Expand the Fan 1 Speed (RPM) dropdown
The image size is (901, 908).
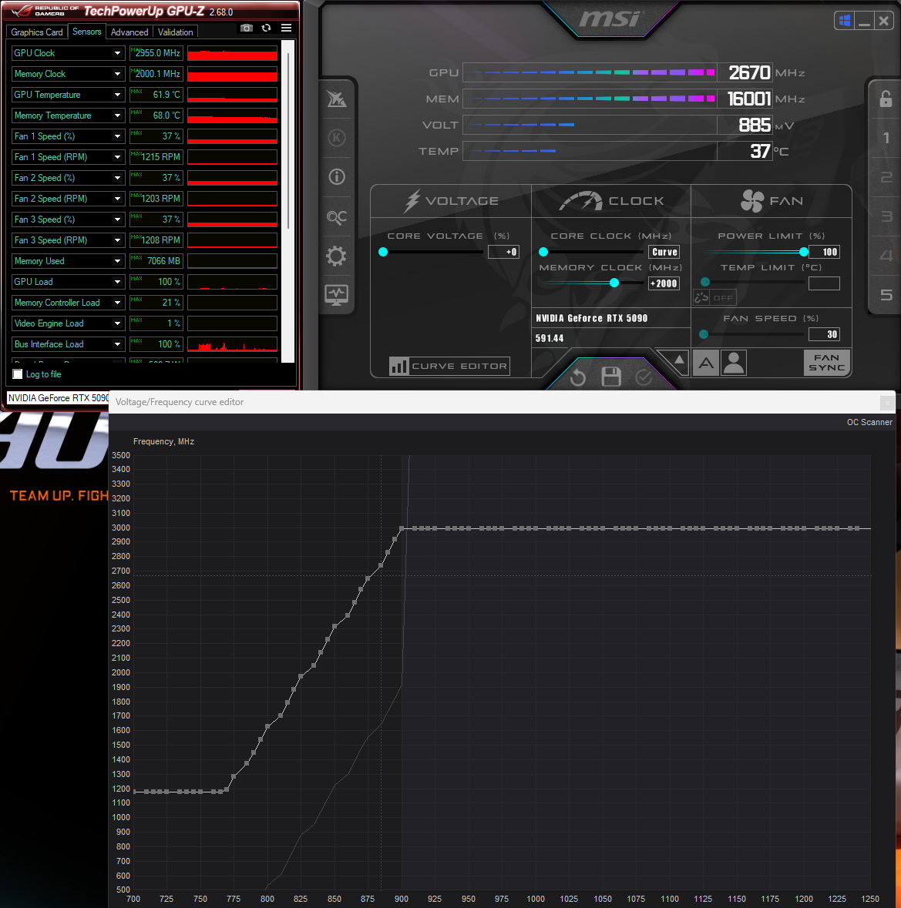click(x=118, y=158)
